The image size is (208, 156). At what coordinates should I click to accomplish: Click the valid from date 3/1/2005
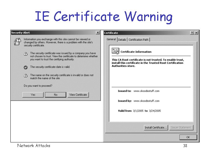point(138,111)
